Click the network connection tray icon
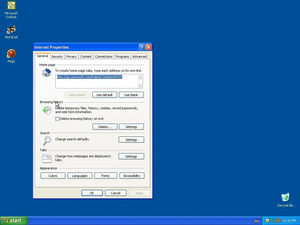Image resolution: width=300 pixels, height=225 pixels. coord(273,221)
